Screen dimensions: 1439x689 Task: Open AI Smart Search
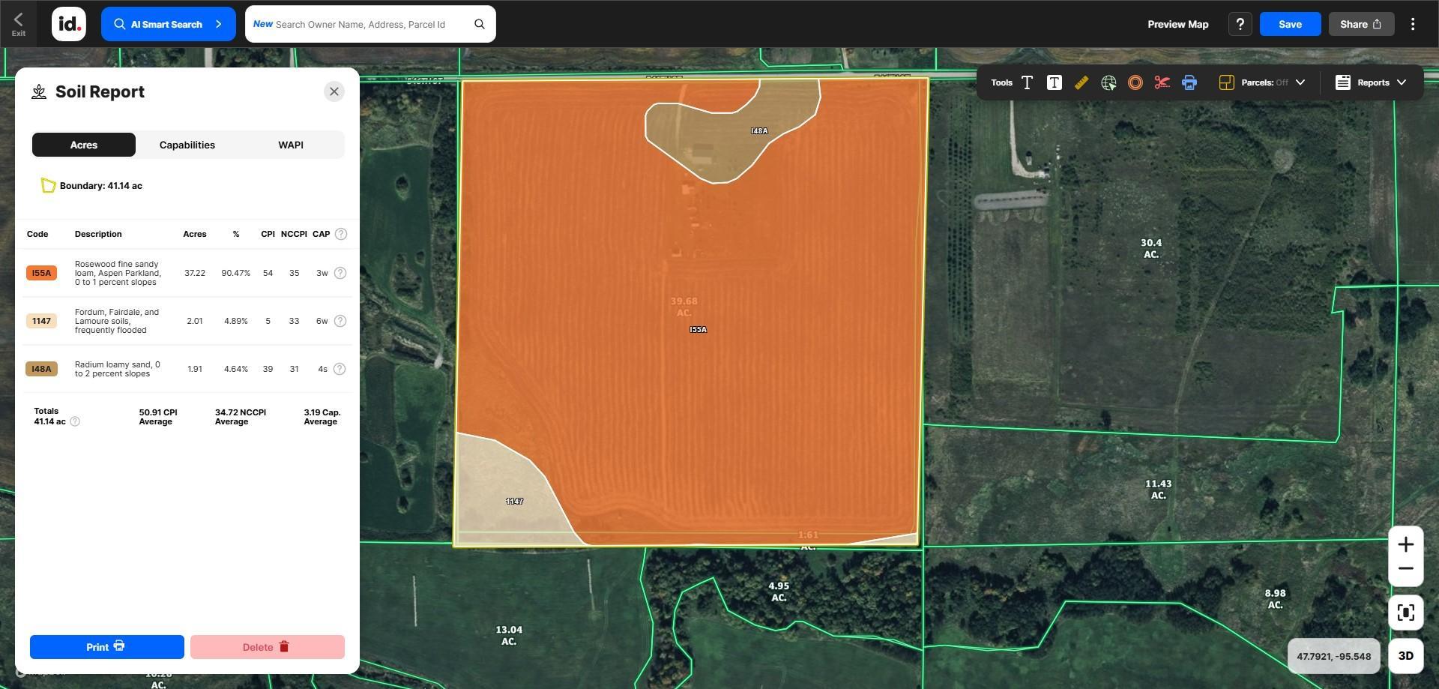point(168,24)
